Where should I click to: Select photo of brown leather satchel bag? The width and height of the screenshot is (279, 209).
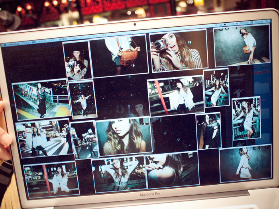coord(119,56)
